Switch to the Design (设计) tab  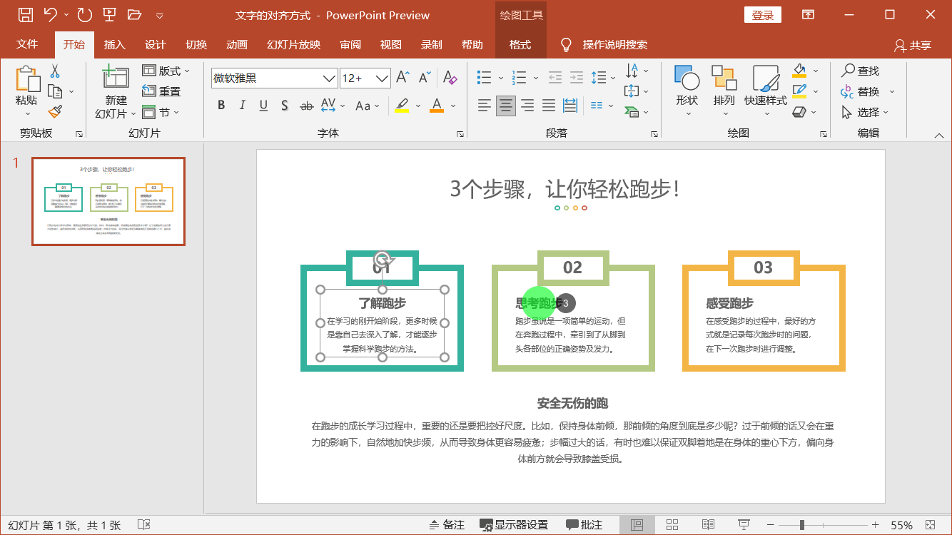[x=155, y=44]
